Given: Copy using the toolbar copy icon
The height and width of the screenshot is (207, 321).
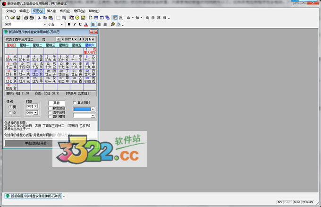Looking at the screenshot, I should click(x=45, y=18).
